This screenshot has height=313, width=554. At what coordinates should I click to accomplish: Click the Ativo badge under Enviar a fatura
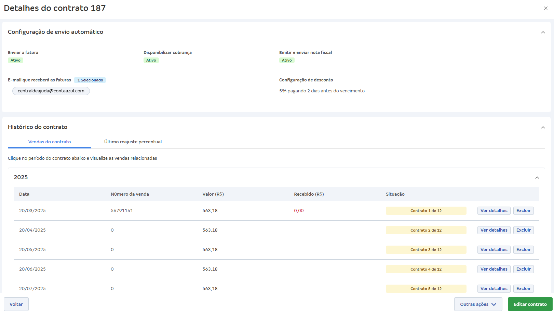(15, 60)
